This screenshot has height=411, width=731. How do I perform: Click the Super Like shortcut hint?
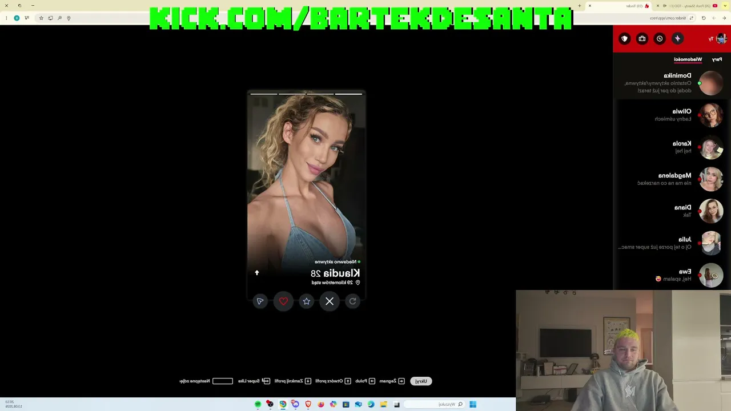254,381
